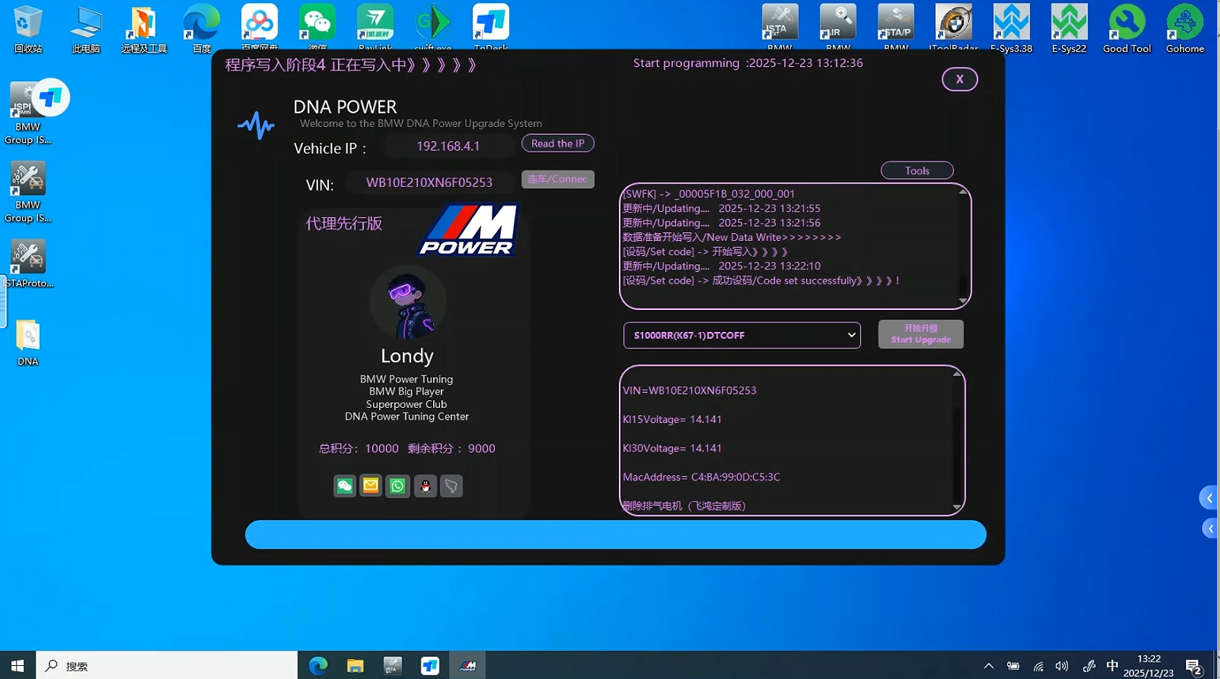Expand the system tray hidden icons chevron

coord(989,666)
